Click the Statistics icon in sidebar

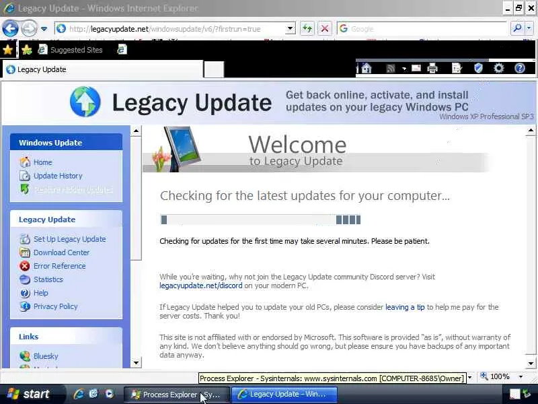pos(25,279)
